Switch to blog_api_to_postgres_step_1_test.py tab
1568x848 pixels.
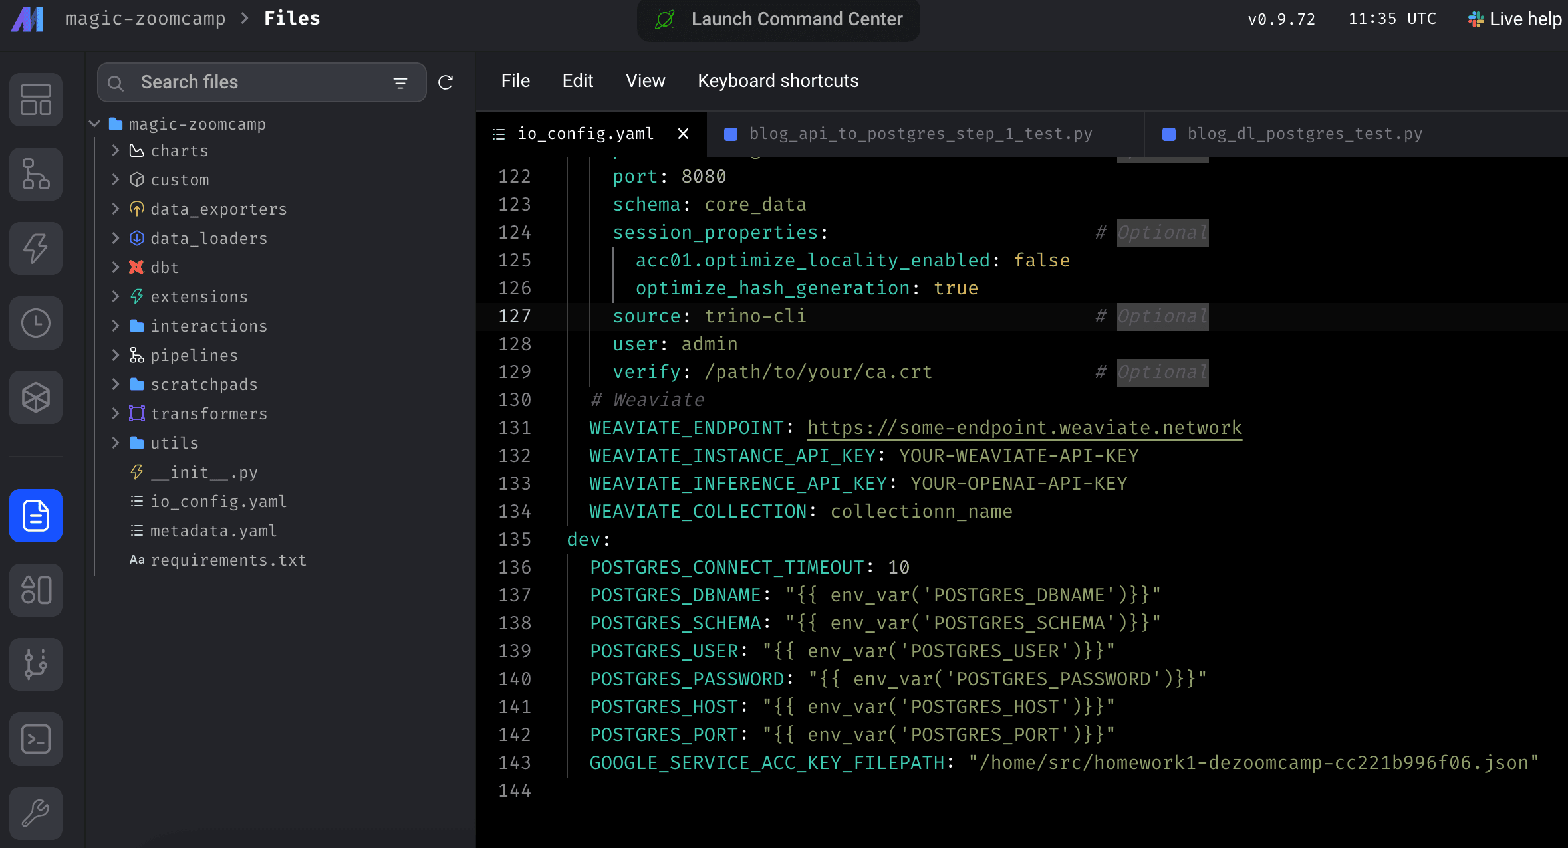click(925, 134)
